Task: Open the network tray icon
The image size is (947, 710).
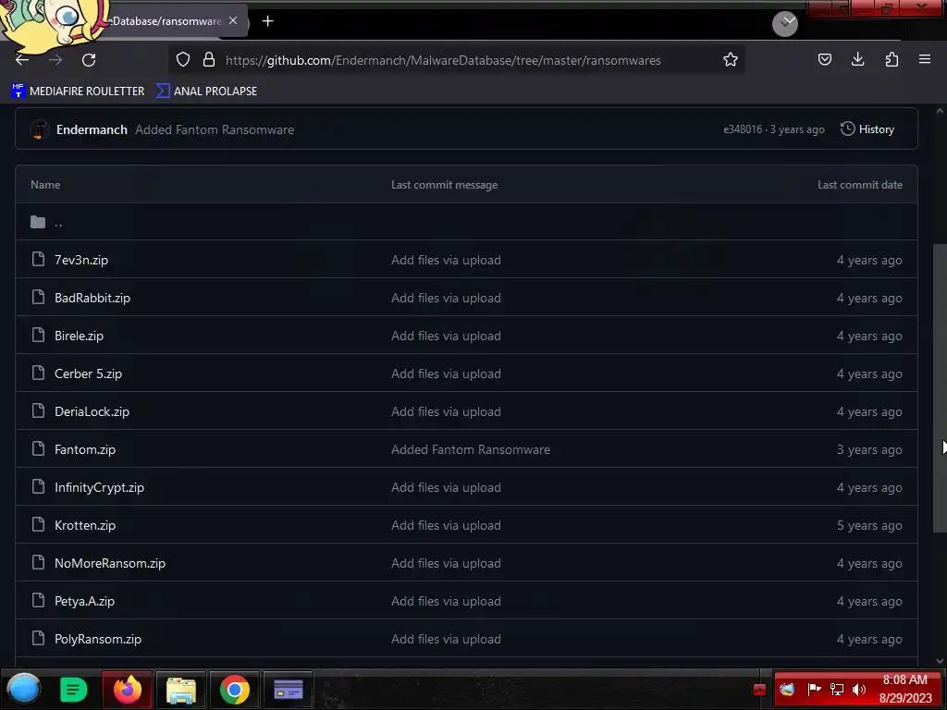Action: point(836,690)
